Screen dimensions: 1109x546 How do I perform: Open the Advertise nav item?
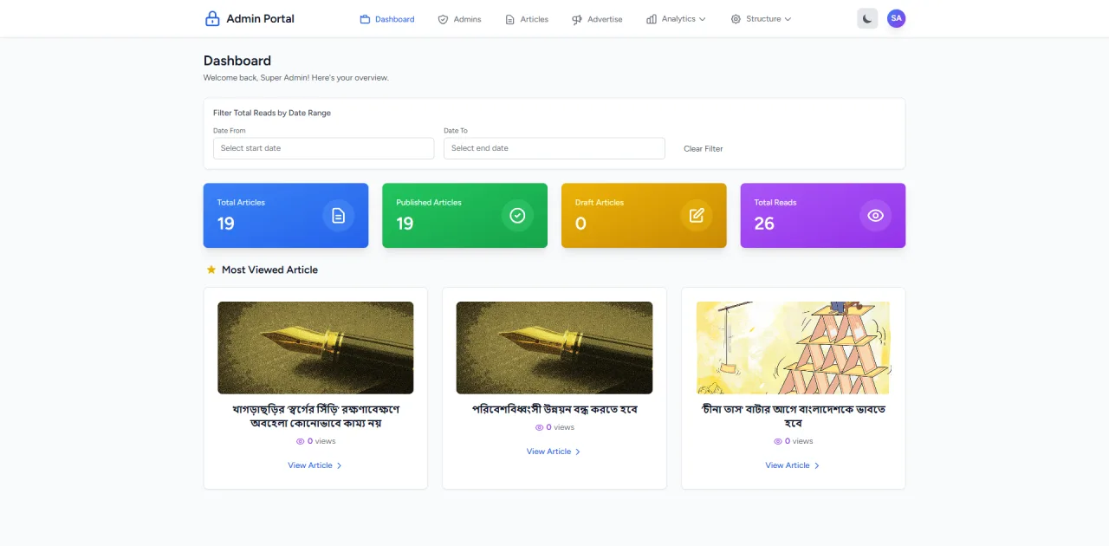pos(597,19)
